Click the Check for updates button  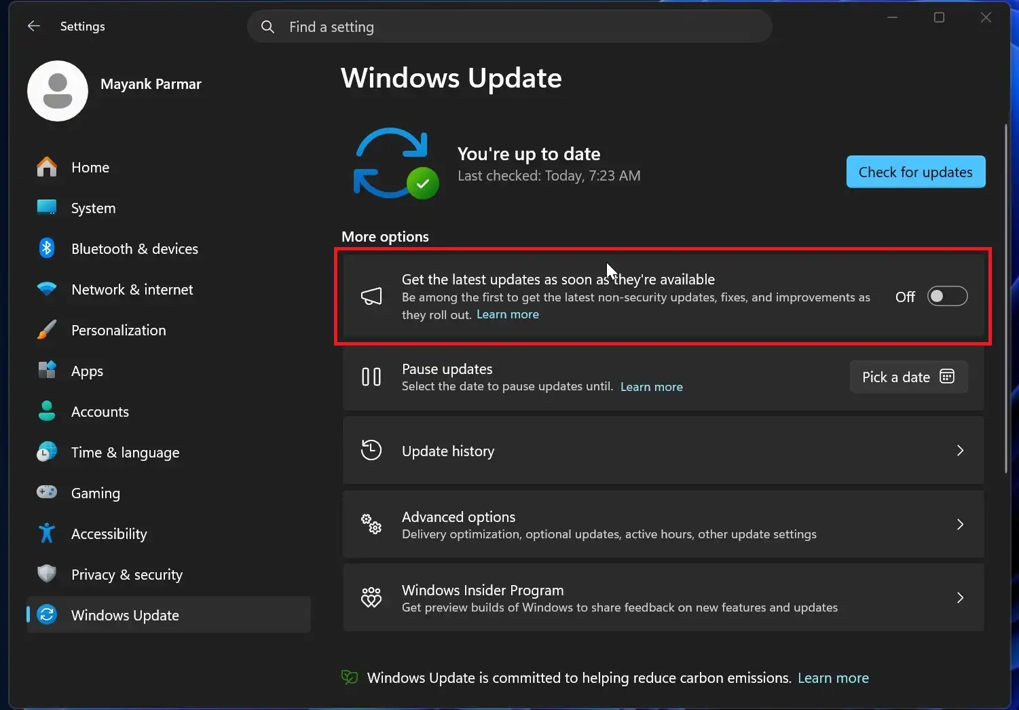pos(916,172)
